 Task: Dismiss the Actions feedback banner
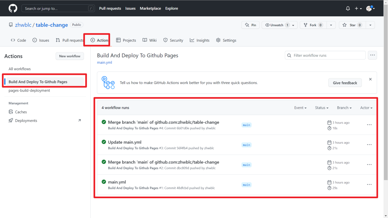pos(370,79)
